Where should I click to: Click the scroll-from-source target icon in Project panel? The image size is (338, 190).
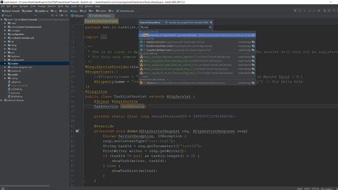[x=52, y=16]
